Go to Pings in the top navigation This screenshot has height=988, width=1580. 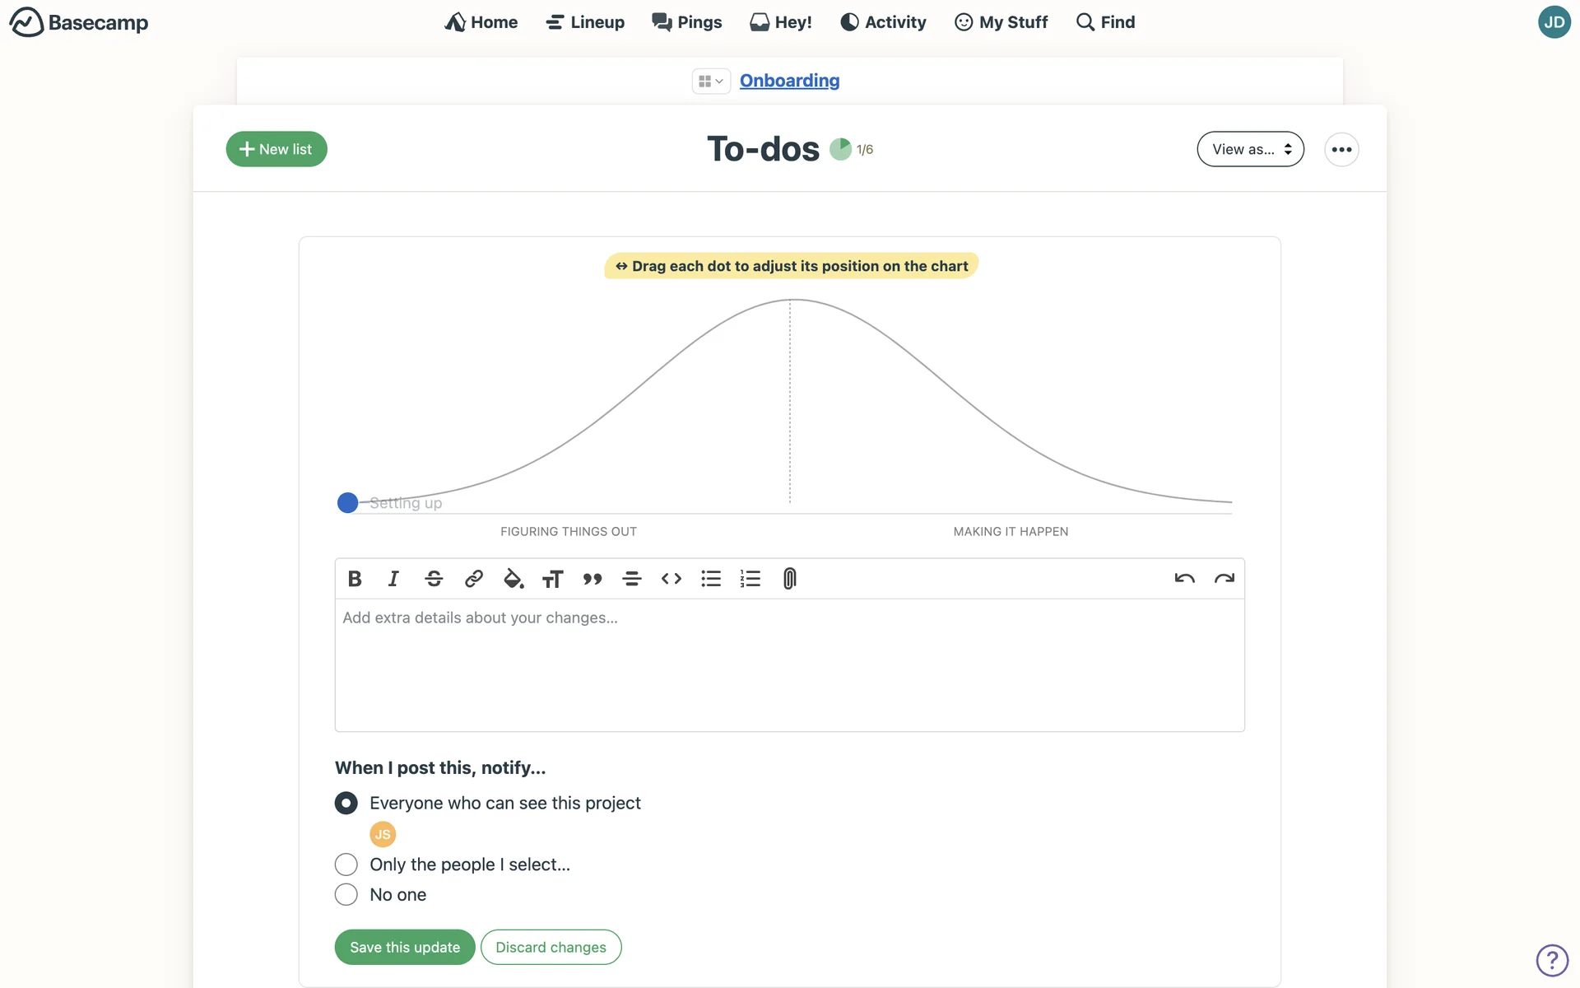687,22
